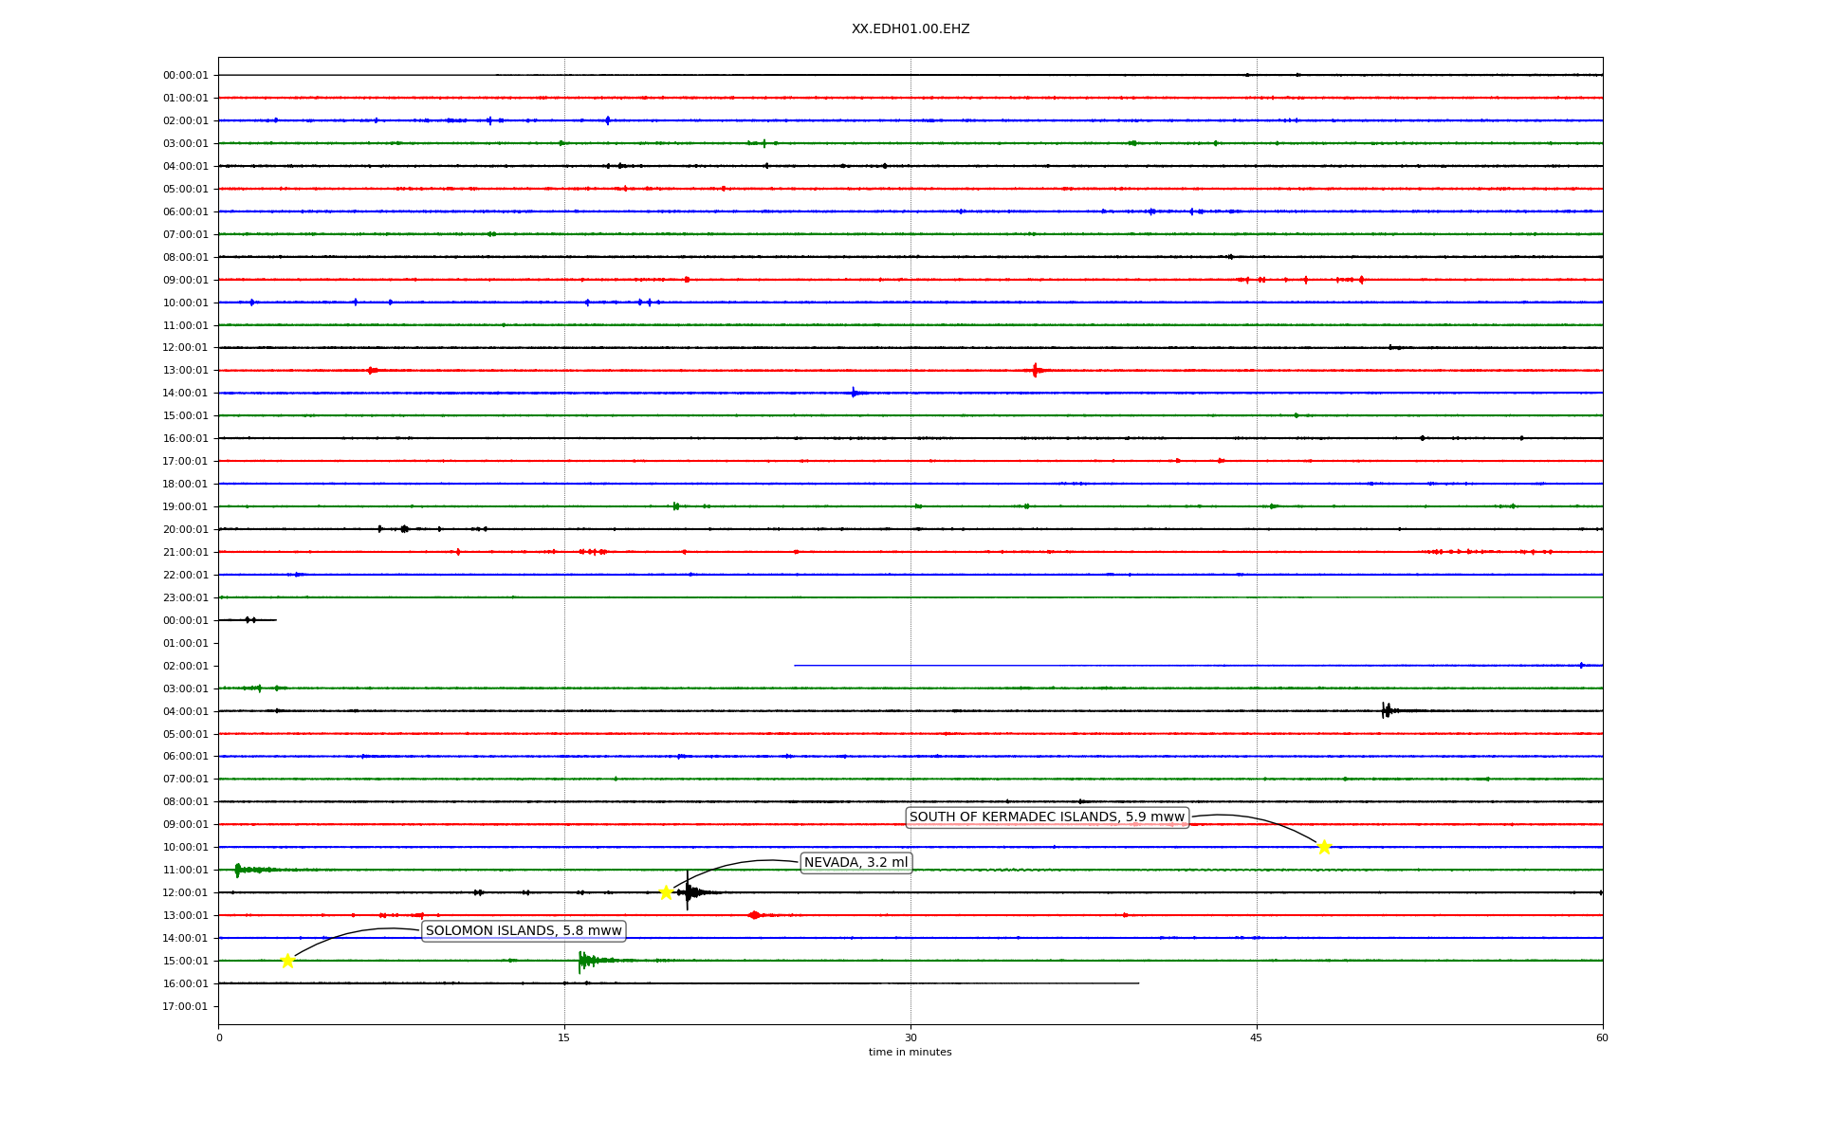Click the green event burst on the 15:00:01 trace
This screenshot has width=1821, height=1138.
point(583,961)
